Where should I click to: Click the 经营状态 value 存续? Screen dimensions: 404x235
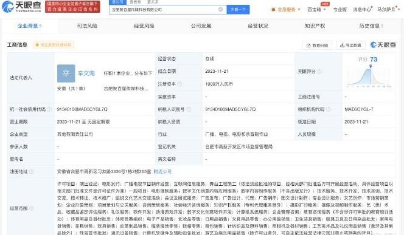point(210,59)
